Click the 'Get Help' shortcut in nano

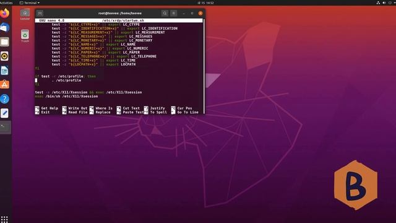49,108
